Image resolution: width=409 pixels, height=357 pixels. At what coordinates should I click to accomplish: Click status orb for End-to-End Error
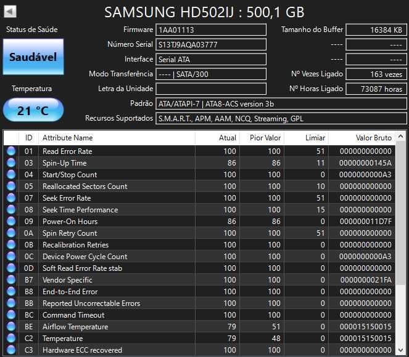pyautogui.click(x=11, y=292)
